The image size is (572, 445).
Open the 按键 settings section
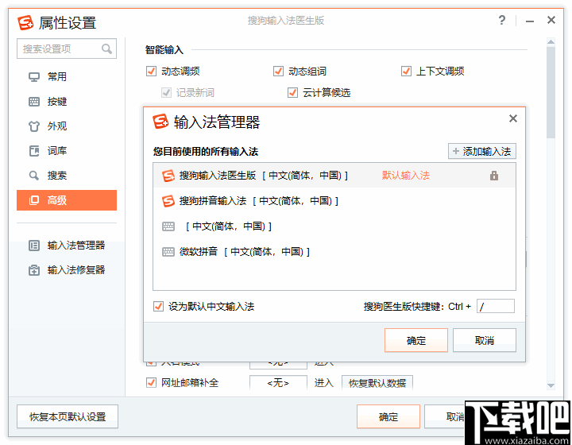[67, 102]
